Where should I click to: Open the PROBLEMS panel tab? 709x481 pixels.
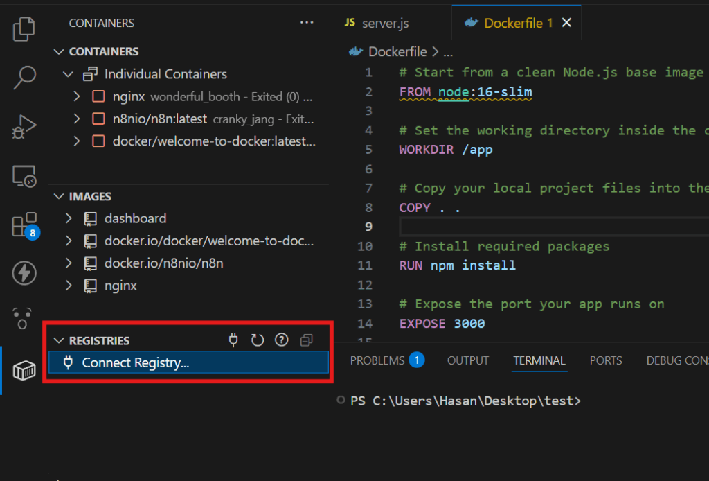(387, 360)
